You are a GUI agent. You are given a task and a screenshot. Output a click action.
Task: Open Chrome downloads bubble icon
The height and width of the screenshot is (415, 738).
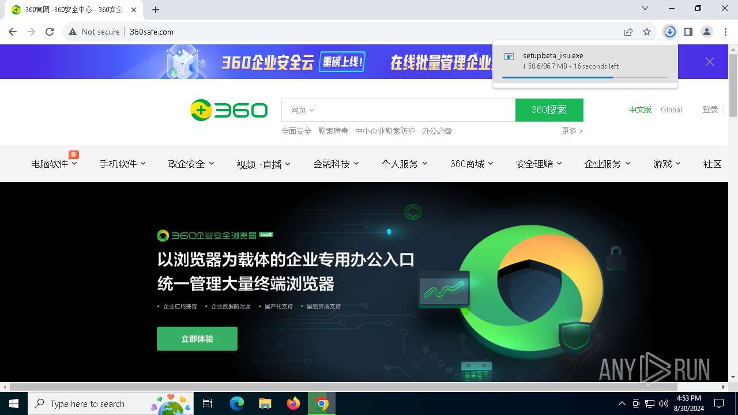pyautogui.click(x=669, y=32)
